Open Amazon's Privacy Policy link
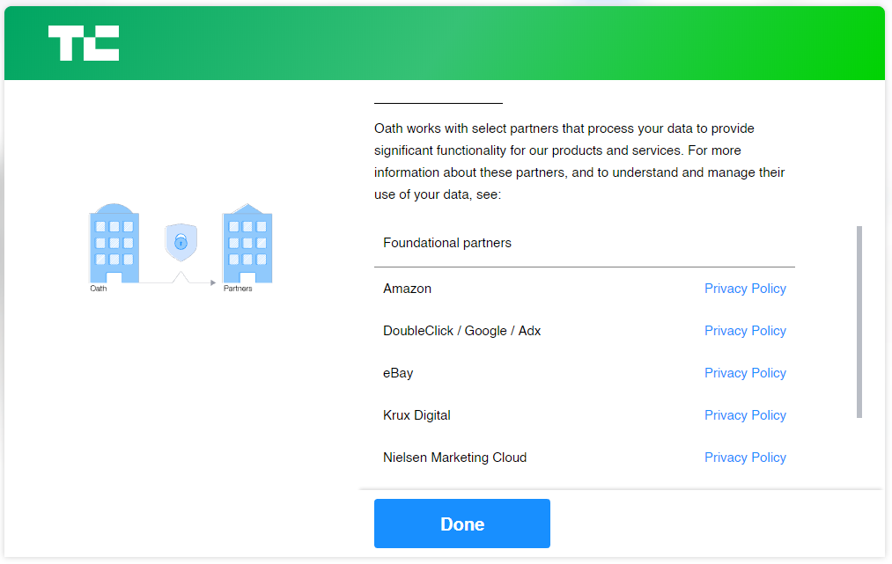This screenshot has width=892, height=564. click(745, 289)
